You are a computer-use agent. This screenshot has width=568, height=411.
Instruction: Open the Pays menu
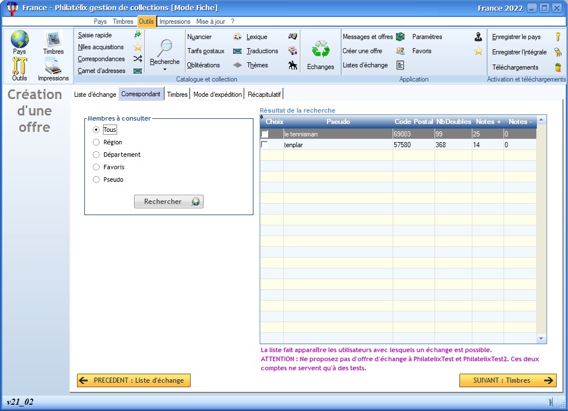[x=100, y=22]
